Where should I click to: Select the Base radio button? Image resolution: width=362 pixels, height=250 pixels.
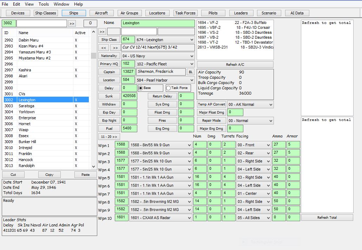[x=140, y=88]
